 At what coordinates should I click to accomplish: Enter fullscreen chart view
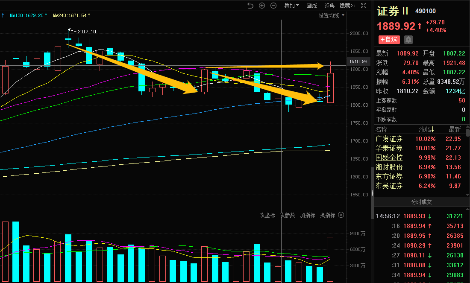tap(364, 6)
